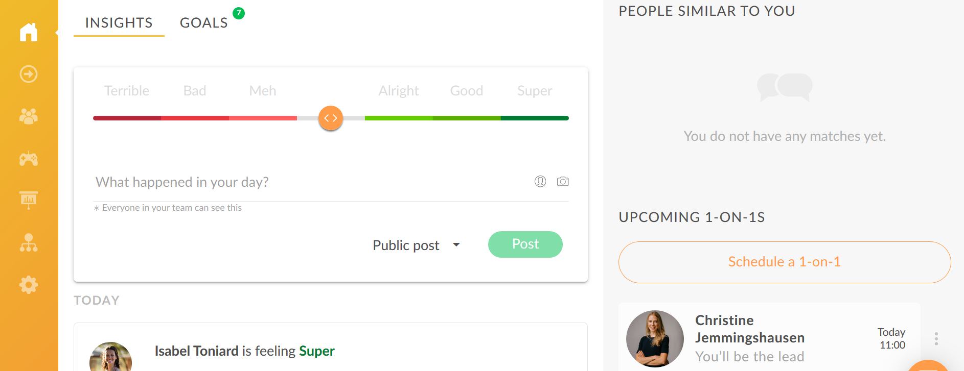This screenshot has width=964, height=371.
Task: Click the camera icon to attach photo
Action: pyautogui.click(x=563, y=181)
